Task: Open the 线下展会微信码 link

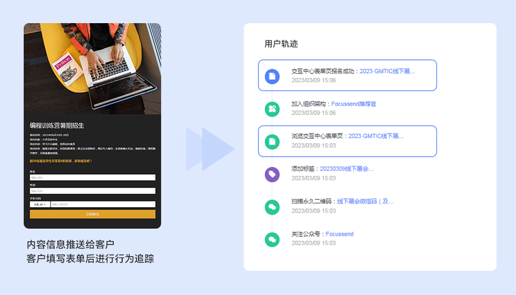Action: (x=366, y=201)
